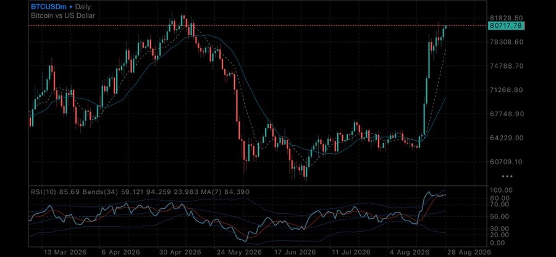This screenshot has width=556, height=257.
Task: Click the 6 Apr 2026 date label
Action: pos(120,252)
